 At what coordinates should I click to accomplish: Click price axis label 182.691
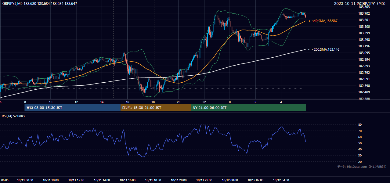(364, 79)
